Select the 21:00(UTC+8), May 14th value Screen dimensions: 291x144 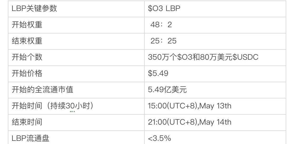coord(189,122)
